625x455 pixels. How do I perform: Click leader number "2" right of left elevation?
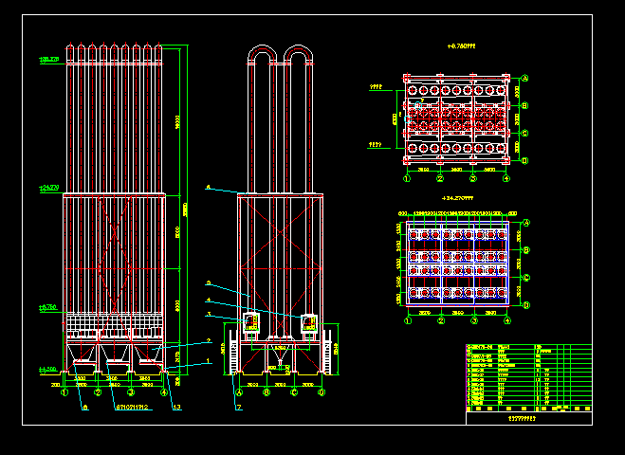pyautogui.click(x=209, y=340)
